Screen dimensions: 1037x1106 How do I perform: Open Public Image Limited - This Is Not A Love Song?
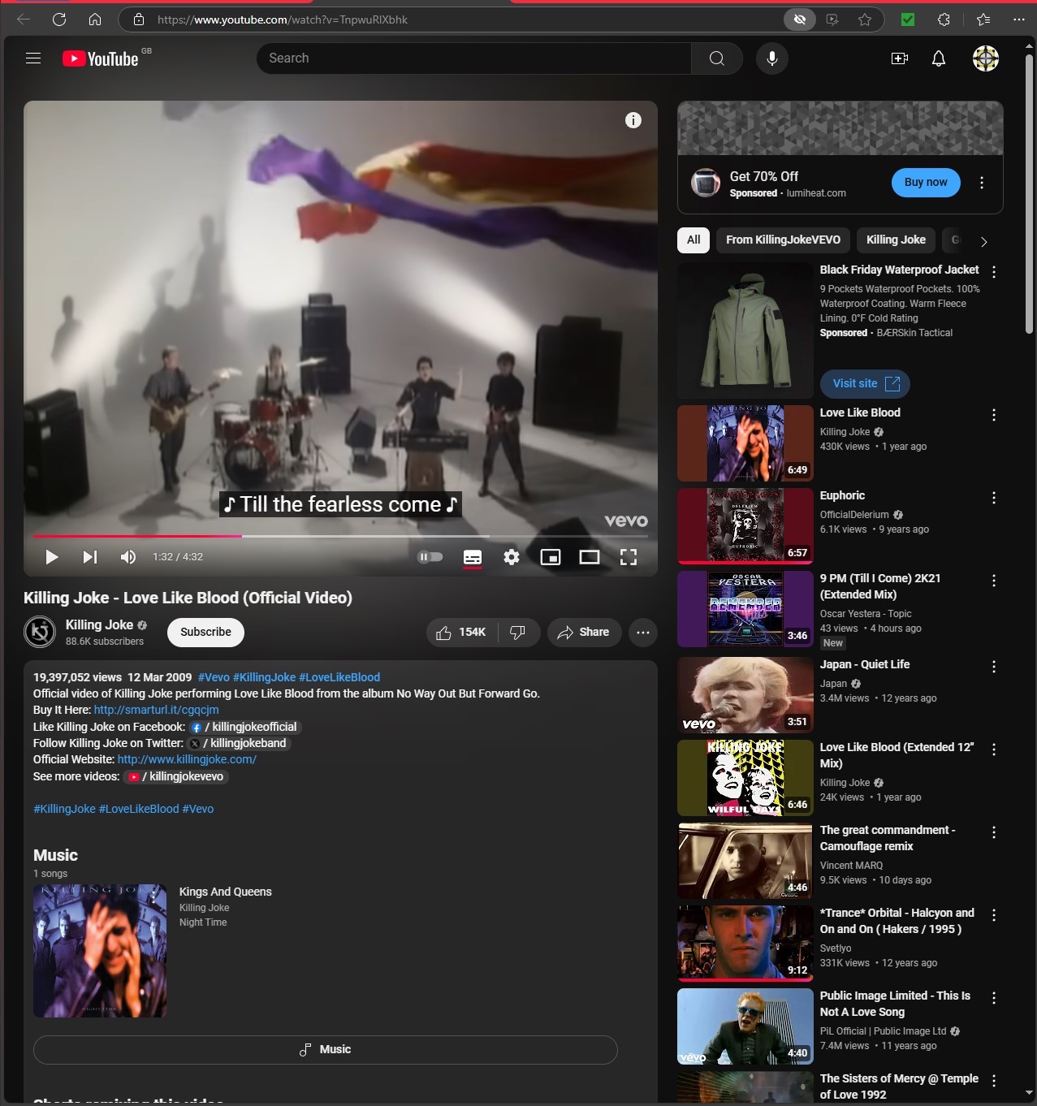(x=895, y=1004)
